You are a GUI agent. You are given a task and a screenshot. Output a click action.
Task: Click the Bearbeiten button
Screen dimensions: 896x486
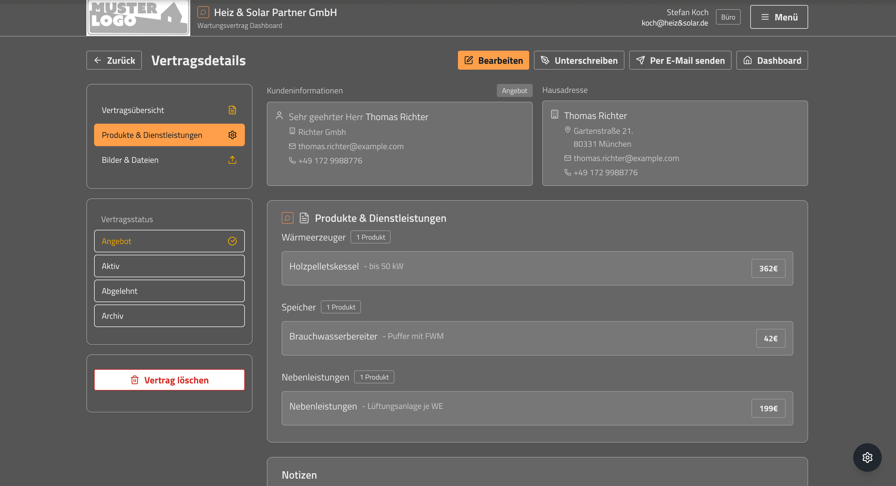tap(493, 60)
